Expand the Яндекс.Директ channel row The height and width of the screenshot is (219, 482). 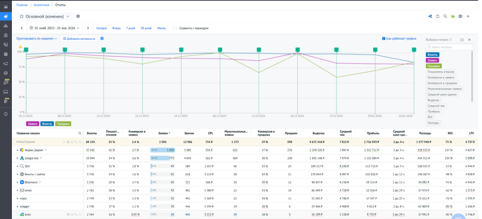pos(17,150)
